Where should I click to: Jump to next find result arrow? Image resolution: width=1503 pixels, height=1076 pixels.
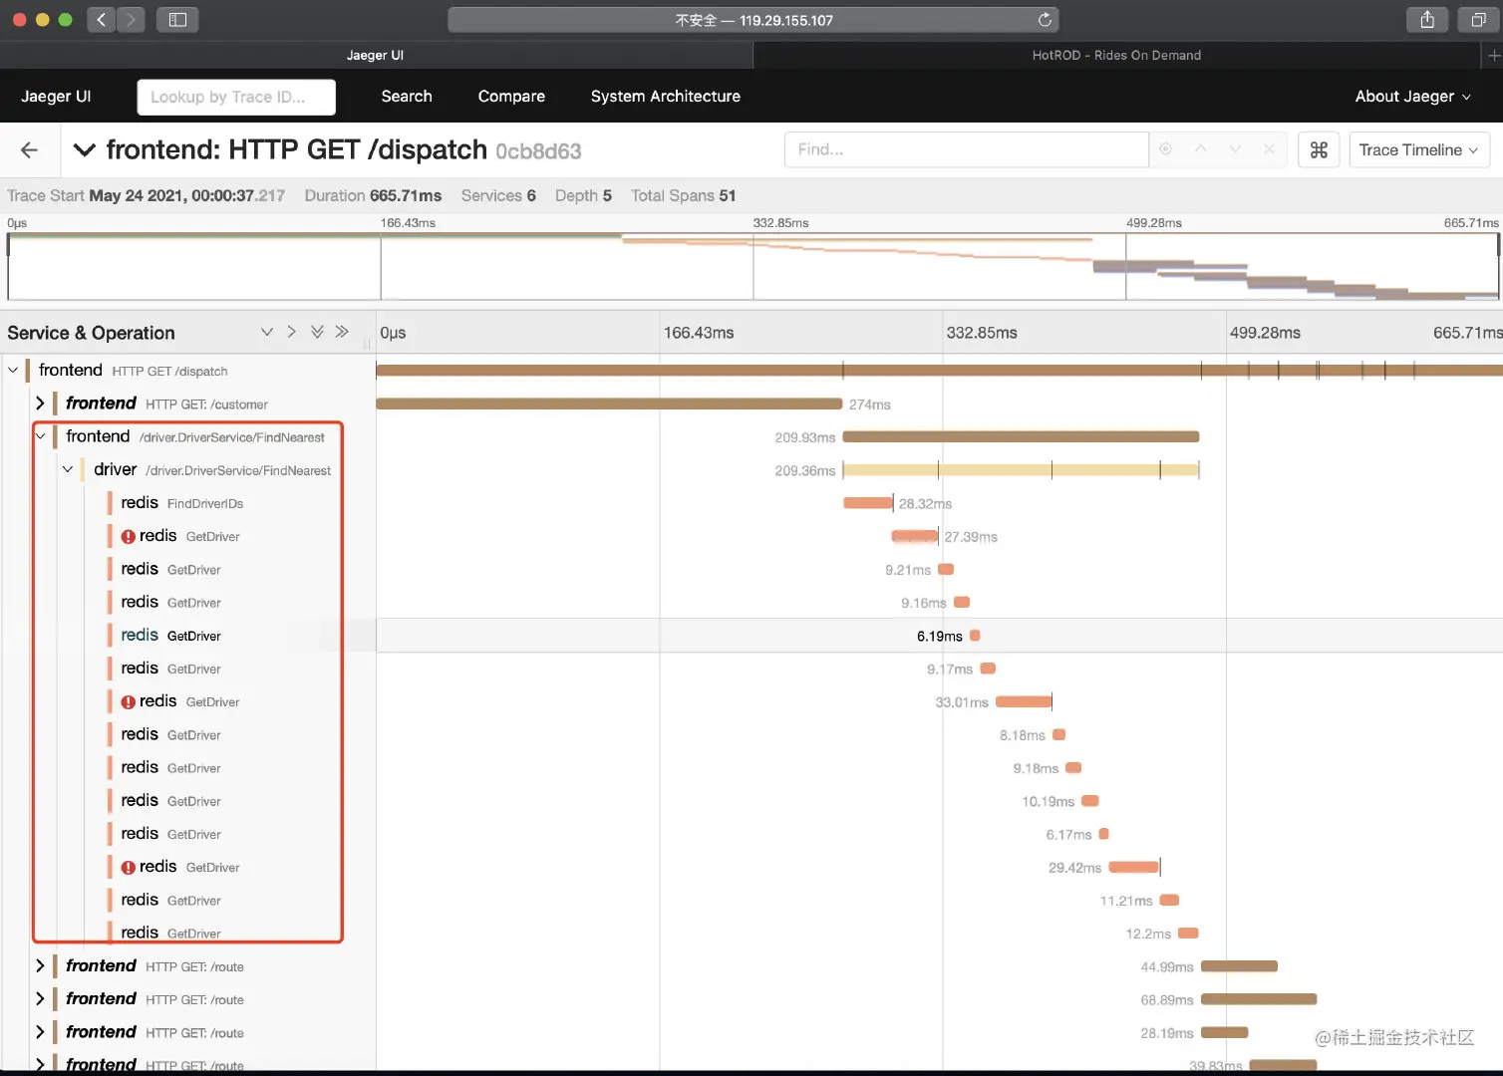(x=1235, y=149)
